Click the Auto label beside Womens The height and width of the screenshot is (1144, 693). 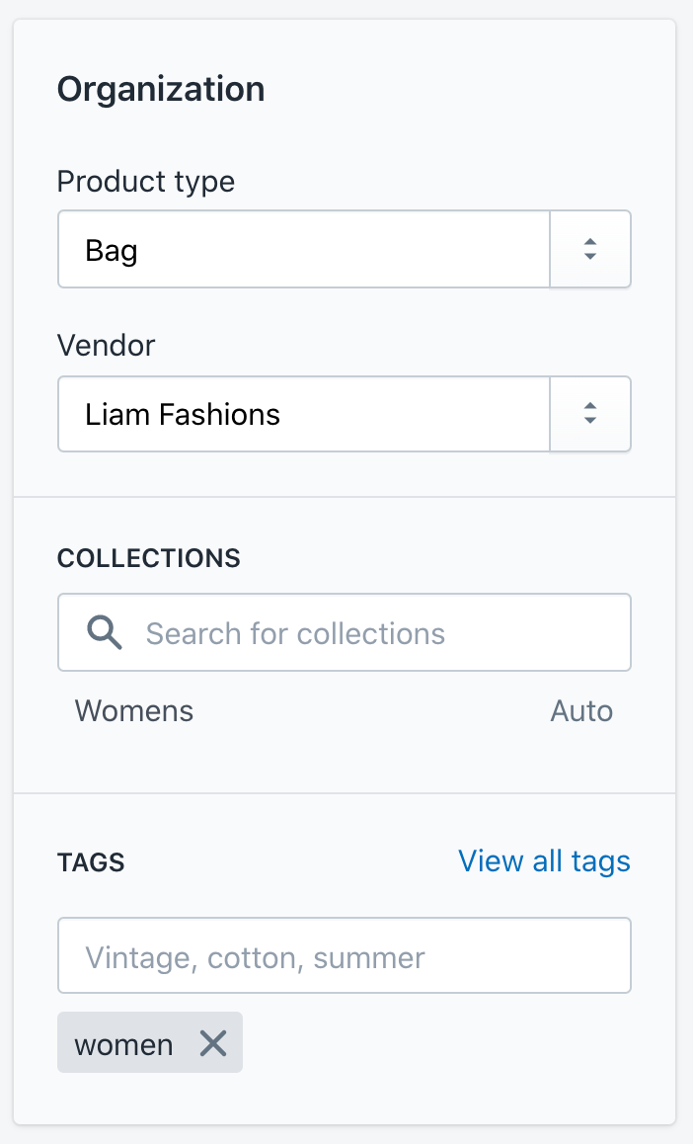tap(581, 711)
